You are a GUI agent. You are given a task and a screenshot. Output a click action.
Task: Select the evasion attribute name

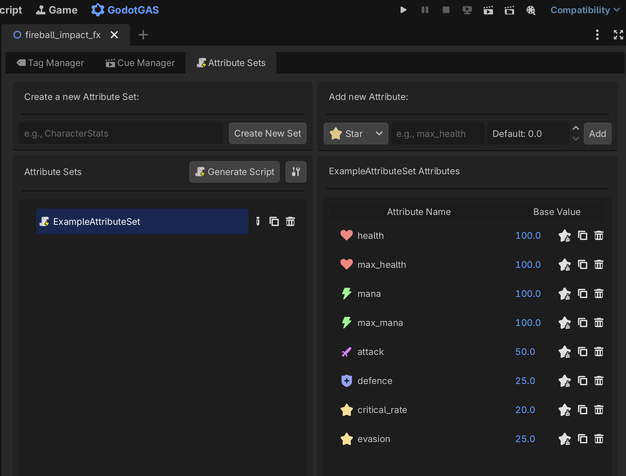click(374, 439)
